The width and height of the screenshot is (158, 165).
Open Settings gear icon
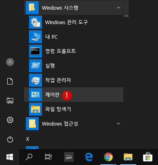pos(10,120)
